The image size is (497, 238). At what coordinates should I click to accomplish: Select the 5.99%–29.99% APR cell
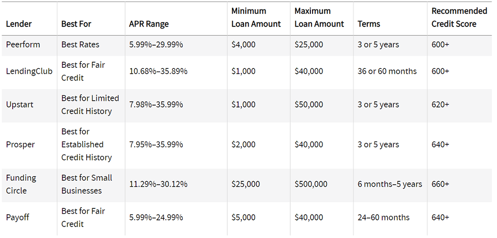[156, 45]
